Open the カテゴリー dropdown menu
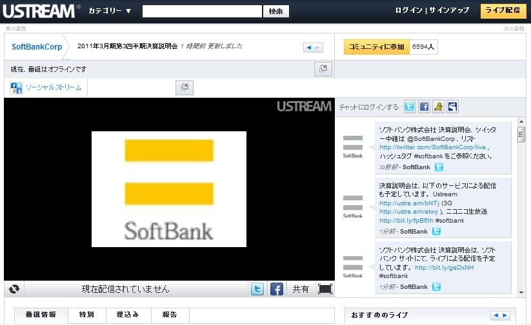This screenshot has height=325, width=531. click(110, 11)
